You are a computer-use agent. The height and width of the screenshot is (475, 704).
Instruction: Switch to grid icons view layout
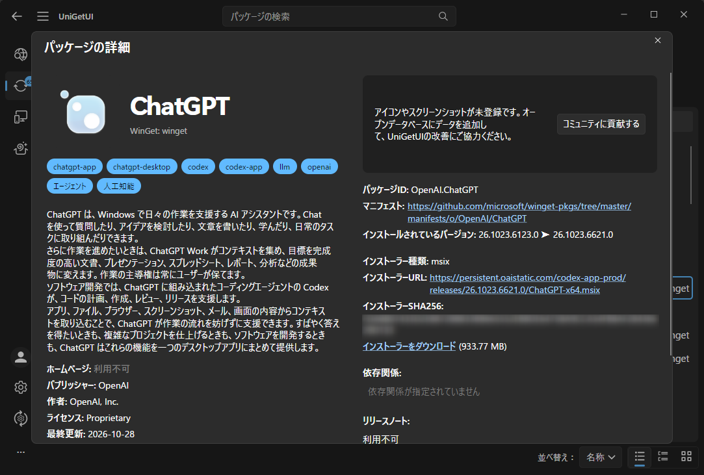tap(686, 457)
